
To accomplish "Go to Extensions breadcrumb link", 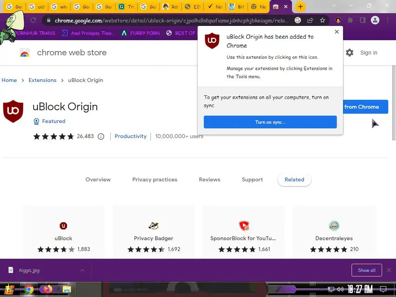I will tap(43, 80).
